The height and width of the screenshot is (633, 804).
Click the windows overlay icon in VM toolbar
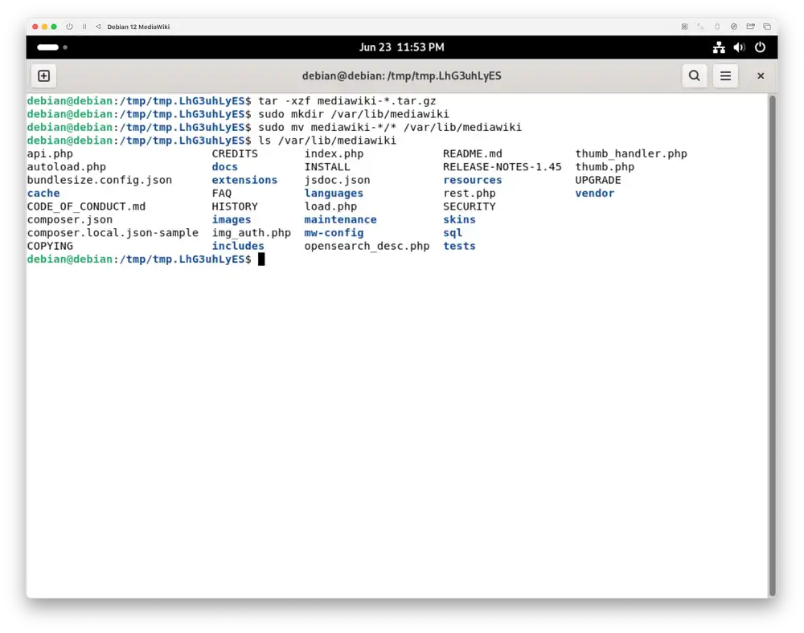coord(767,27)
